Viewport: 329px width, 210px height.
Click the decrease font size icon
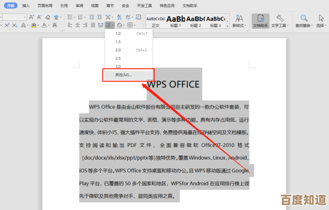click(39, 17)
